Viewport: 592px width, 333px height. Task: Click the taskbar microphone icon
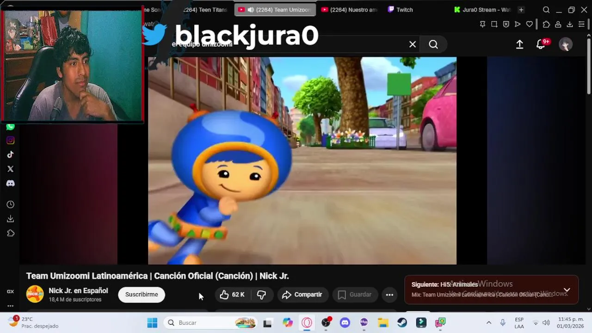[x=503, y=323]
